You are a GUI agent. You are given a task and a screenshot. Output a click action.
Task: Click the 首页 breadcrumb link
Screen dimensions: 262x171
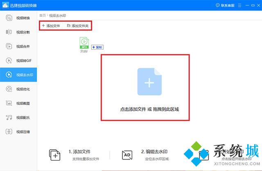tap(43, 16)
